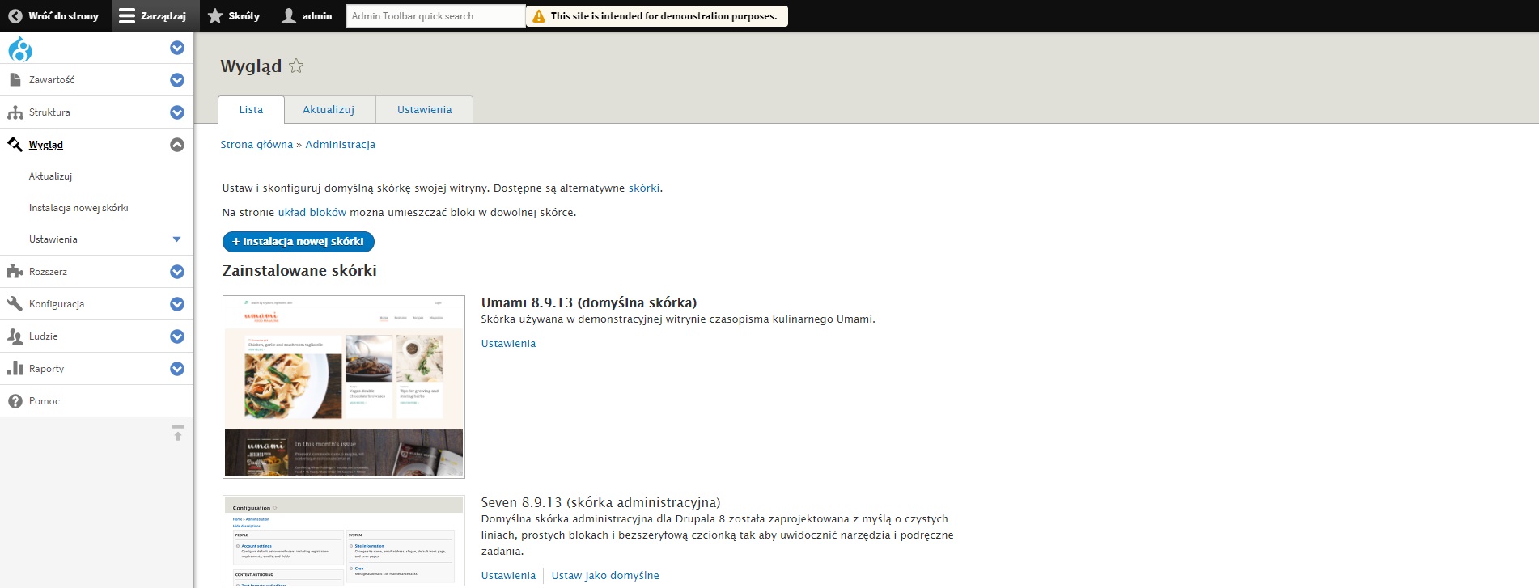Click the Zawartość page icon
1539x588 pixels.
click(15, 79)
